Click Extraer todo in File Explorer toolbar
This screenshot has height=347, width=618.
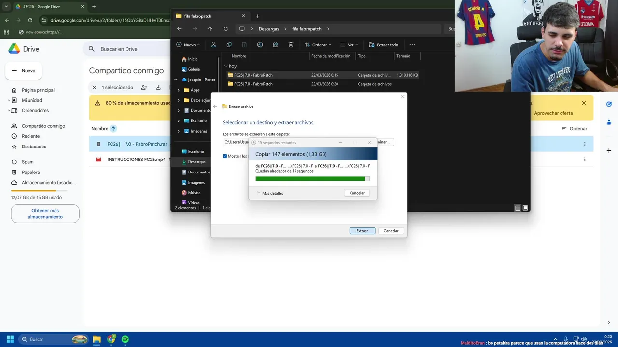pos(384,45)
